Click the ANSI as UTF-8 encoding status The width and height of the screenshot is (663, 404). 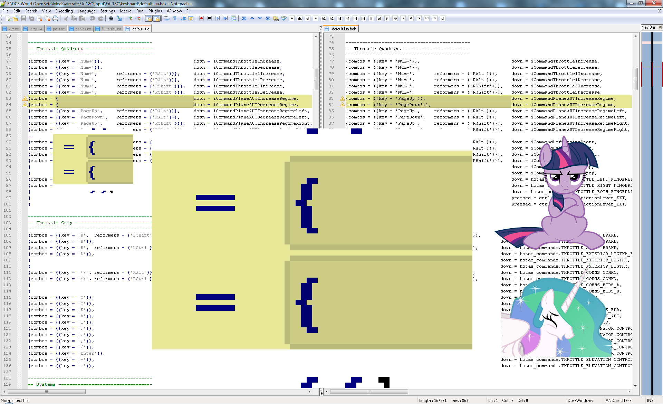(x=618, y=401)
